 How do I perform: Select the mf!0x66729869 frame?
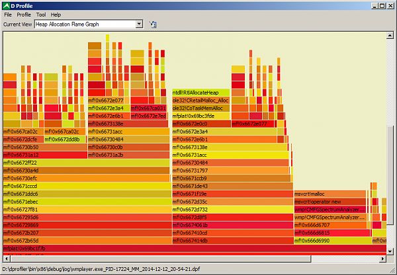pos(87,225)
